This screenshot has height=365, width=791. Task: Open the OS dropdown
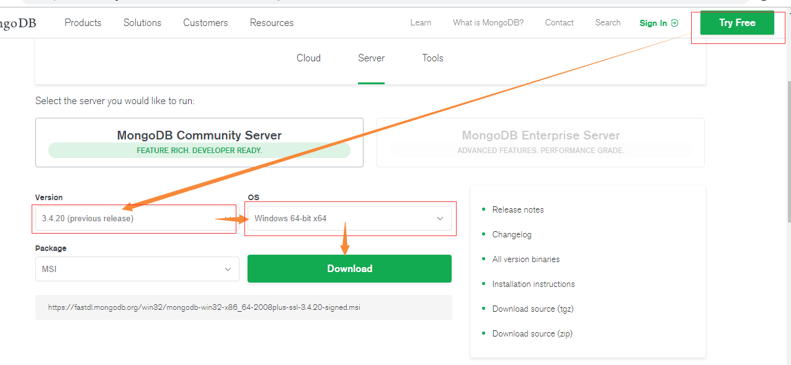(349, 218)
